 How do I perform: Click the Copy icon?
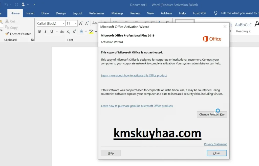coord(12,27)
